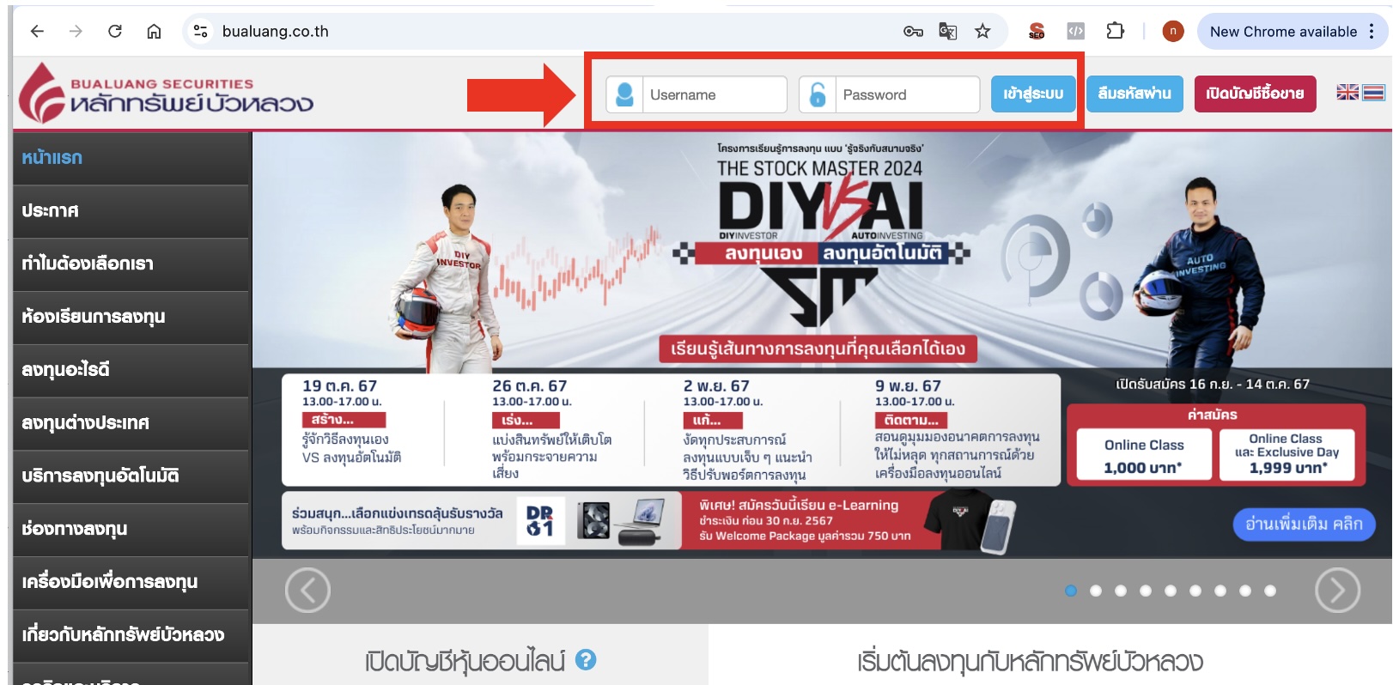Switch language to Thai flag
This screenshot has height=685, width=1393.
click(1373, 92)
